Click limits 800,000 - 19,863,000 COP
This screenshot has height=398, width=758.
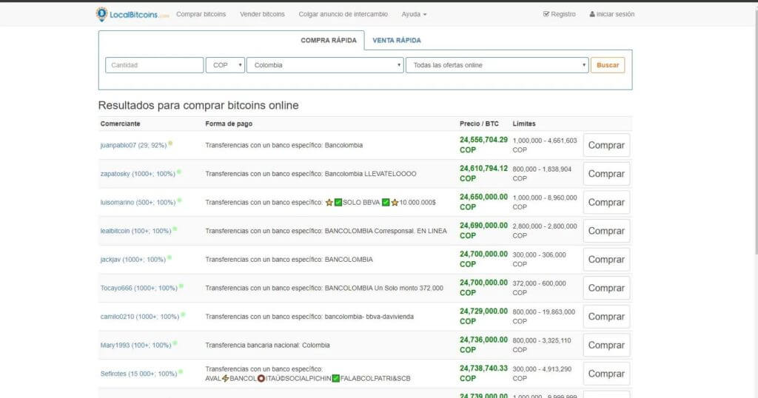pos(544,317)
